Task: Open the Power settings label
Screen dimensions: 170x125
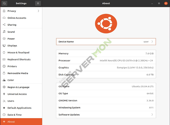Action: (11, 39)
